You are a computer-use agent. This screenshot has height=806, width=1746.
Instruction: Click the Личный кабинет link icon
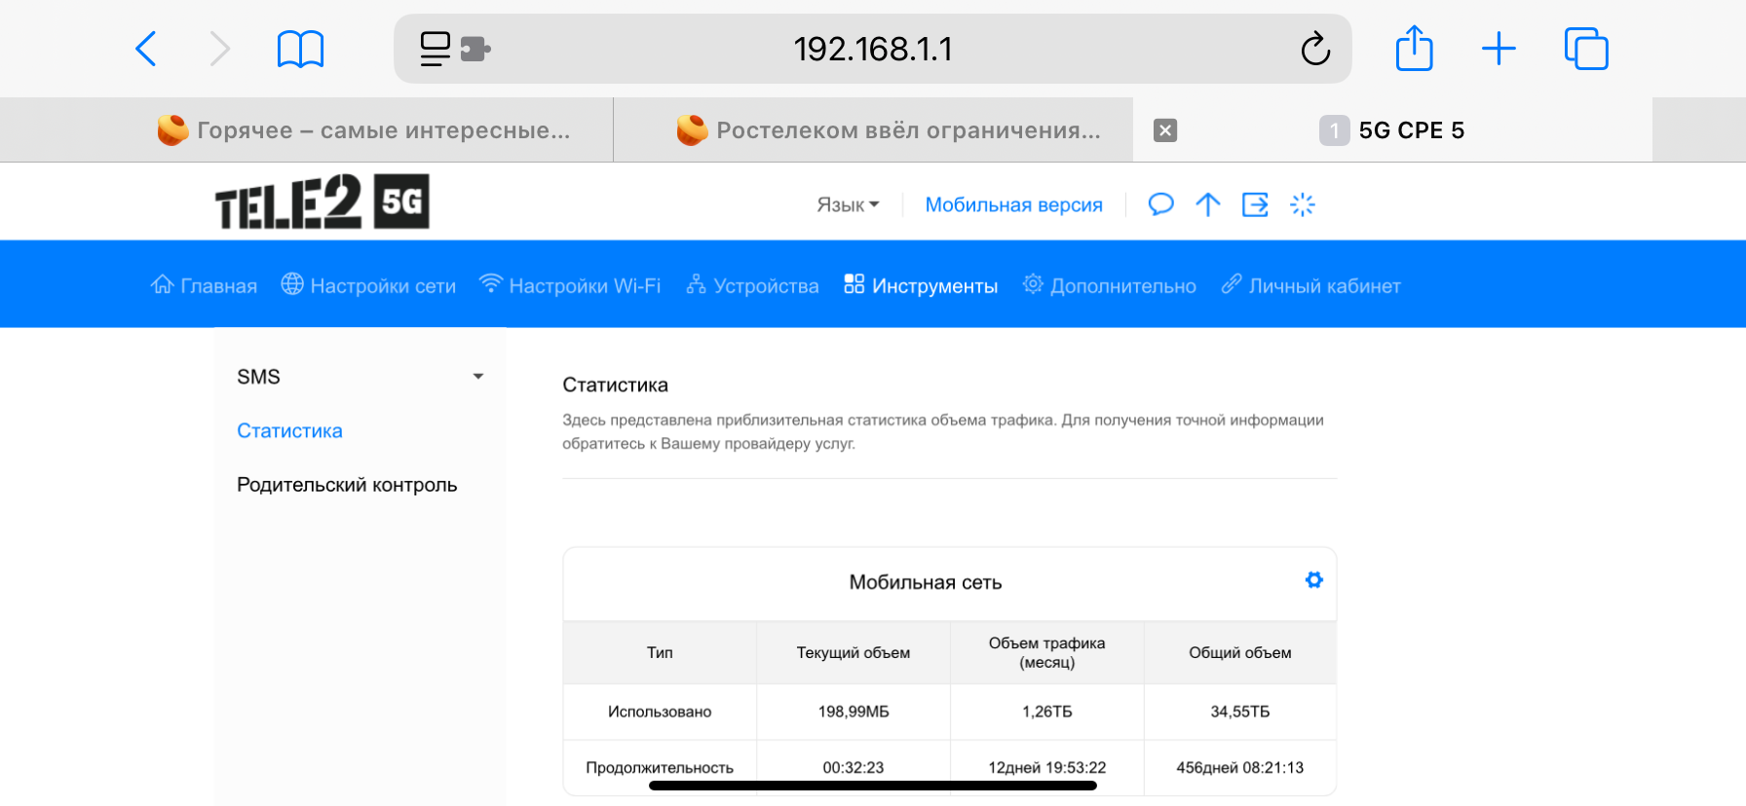[x=1232, y=283]
